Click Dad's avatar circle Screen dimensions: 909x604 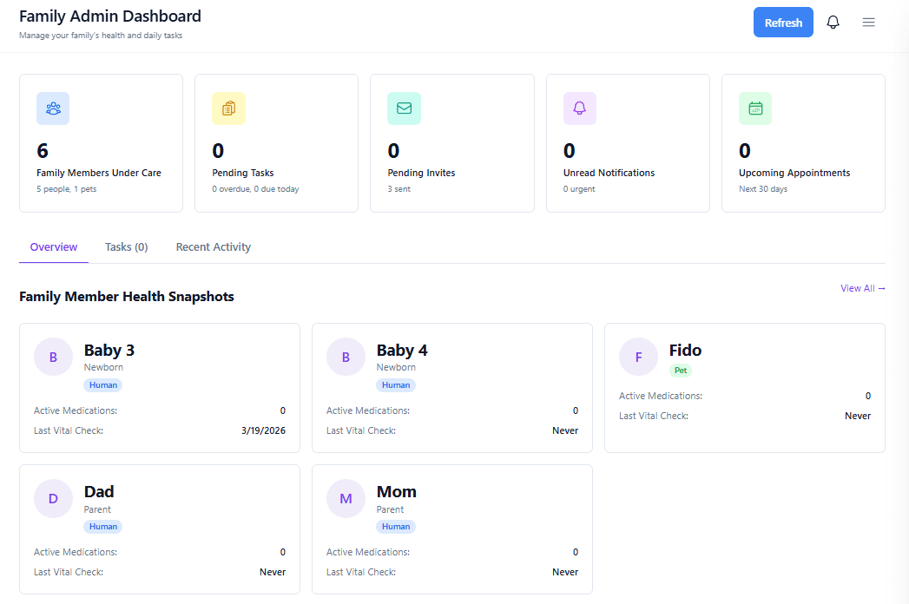click(53, 498)
